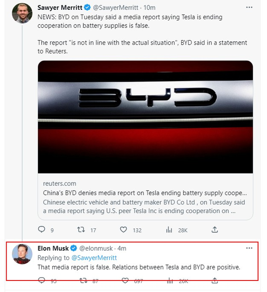Viewport: 267px width, 292px height.
Task: Open Elon Musk's profile avatar
Action: (22, 254)
